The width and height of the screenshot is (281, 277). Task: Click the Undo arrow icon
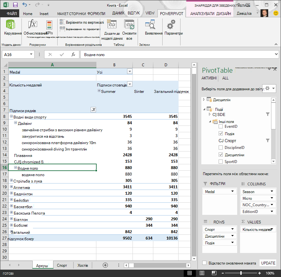(x=25, y=4)
